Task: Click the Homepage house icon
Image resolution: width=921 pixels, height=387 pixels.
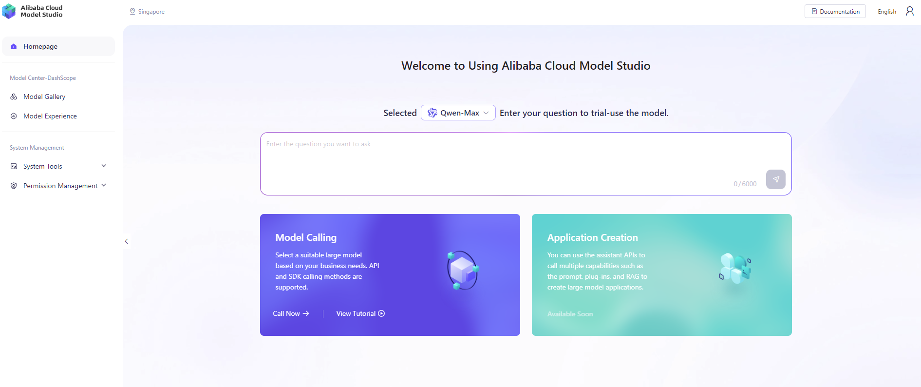Action: click(x=14, y=46)
